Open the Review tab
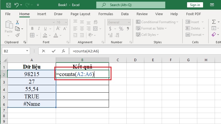221x124 pixels. (x=142, y=14)
